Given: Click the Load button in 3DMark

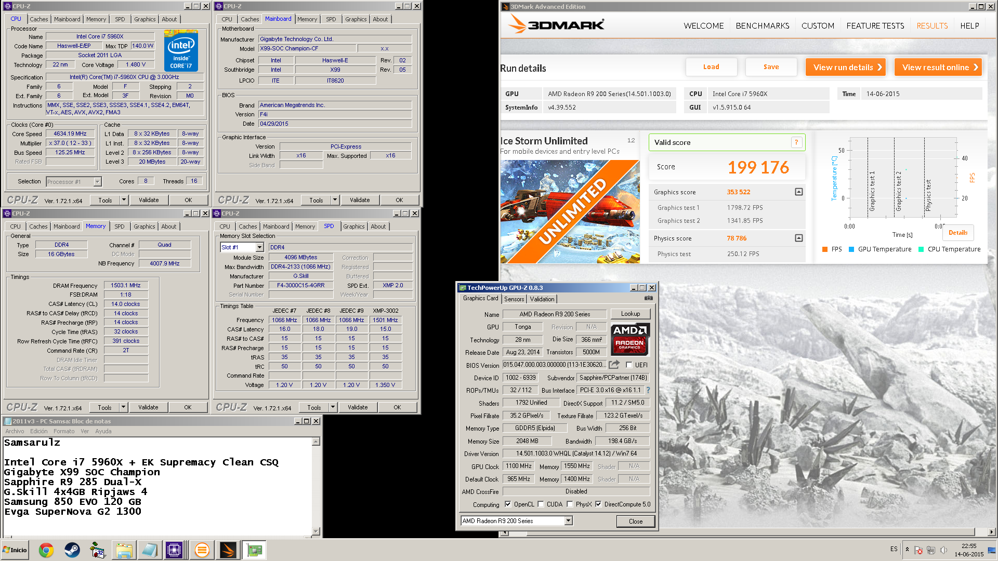Looking at the screenshot, I should coord(711,67).
